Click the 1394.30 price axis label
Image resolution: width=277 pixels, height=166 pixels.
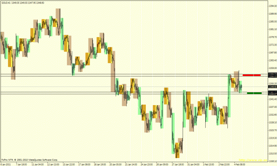(x=273, y=6)
